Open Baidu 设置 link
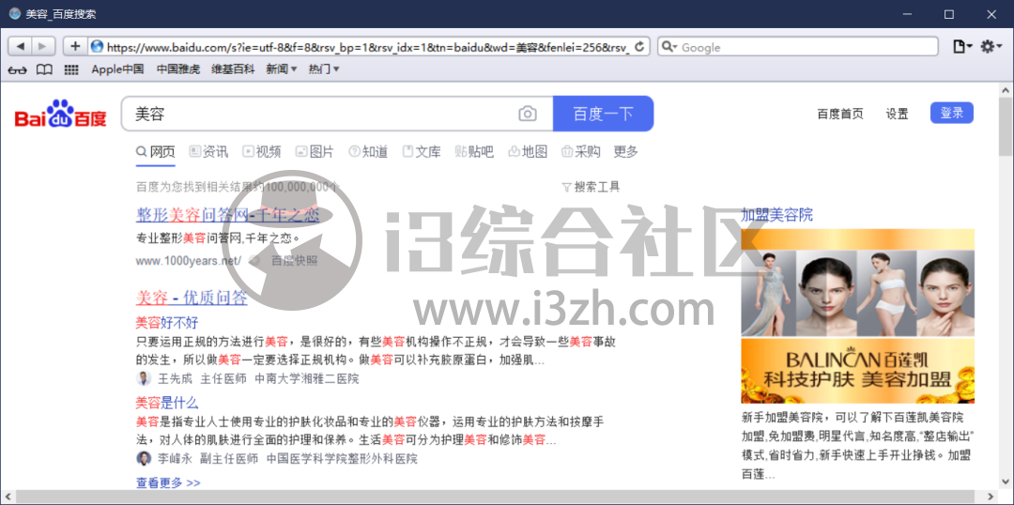This screenshot has height=505, width=1014. [x=897, y=114]
